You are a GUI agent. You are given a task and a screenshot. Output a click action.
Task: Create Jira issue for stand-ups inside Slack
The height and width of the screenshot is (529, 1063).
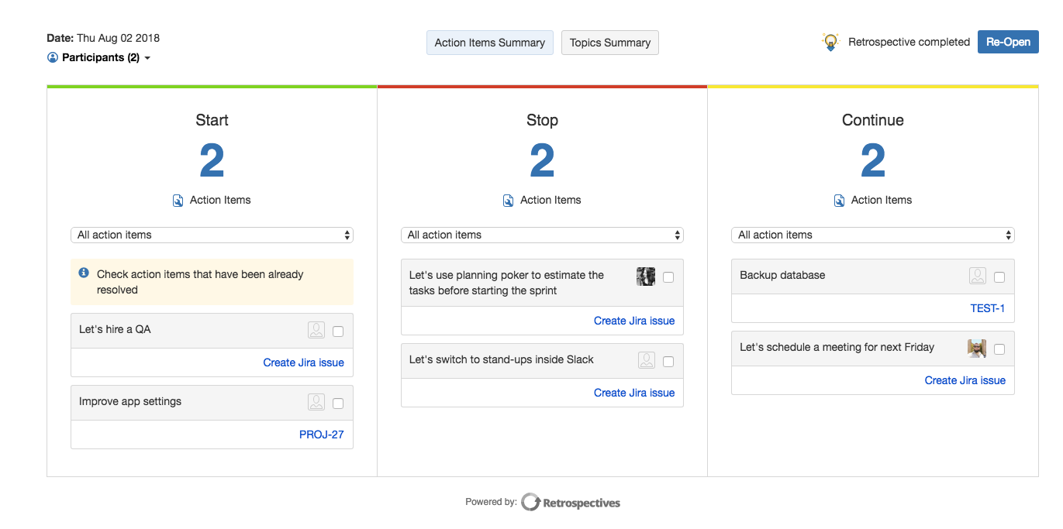pyautogui.click(x=634, y=393)
